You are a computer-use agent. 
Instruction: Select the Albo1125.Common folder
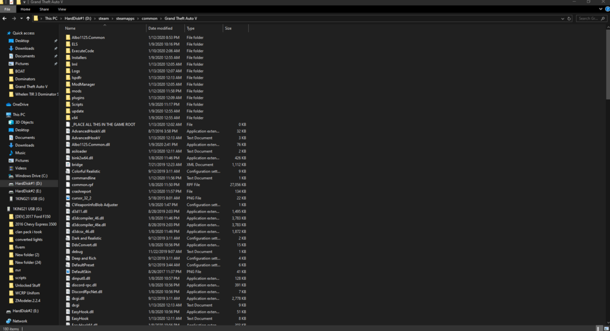[88, 38]
